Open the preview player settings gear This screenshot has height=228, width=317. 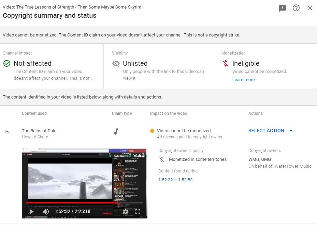click(x=126, y=211)
